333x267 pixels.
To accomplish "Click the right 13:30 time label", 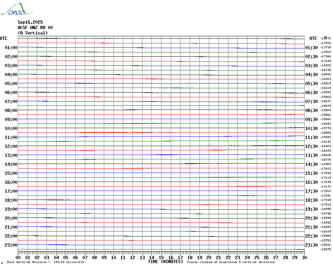I will [312, 155].
